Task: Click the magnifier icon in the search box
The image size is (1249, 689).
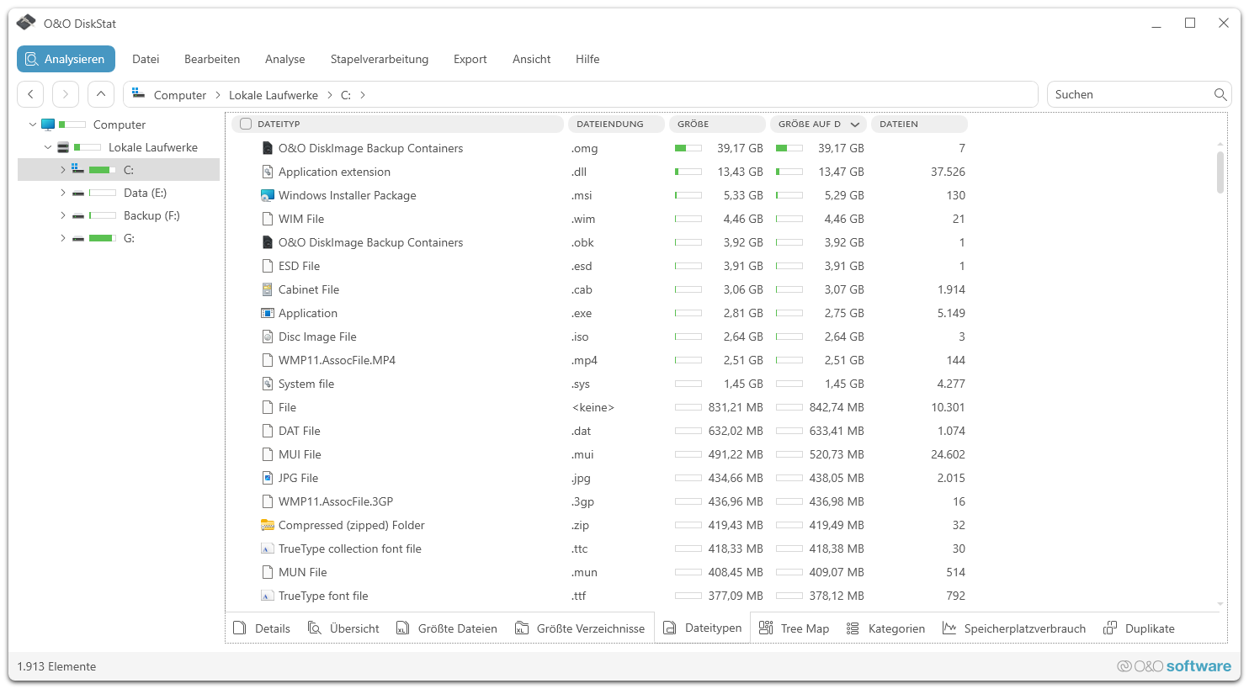Action: (1220, 94)
